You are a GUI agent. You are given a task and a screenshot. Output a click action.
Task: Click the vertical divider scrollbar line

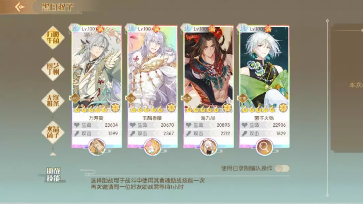click(x=327, y=108)
